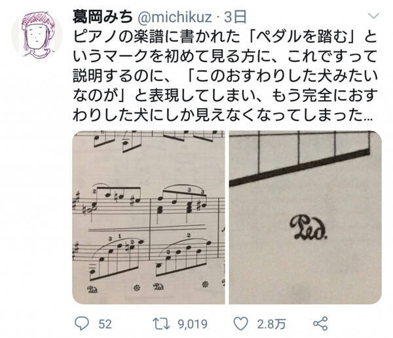Click the second Ped. mark in left photo
The height and width of the screenshot is (338, 393).
pyautogui.click(x=159, y=287)
